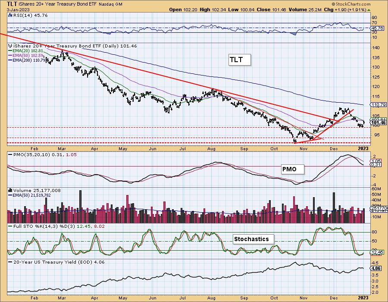Click the 110.79 EMA price tag on the axis
The height and width of the screenshot is (302, 388).
coord(379,105)
